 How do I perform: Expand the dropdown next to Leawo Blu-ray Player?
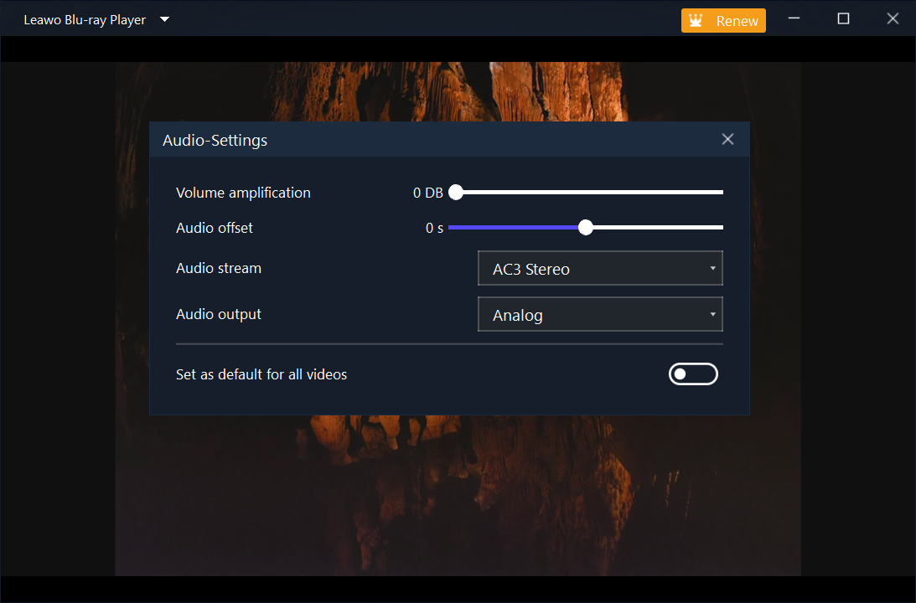point(164,18)
